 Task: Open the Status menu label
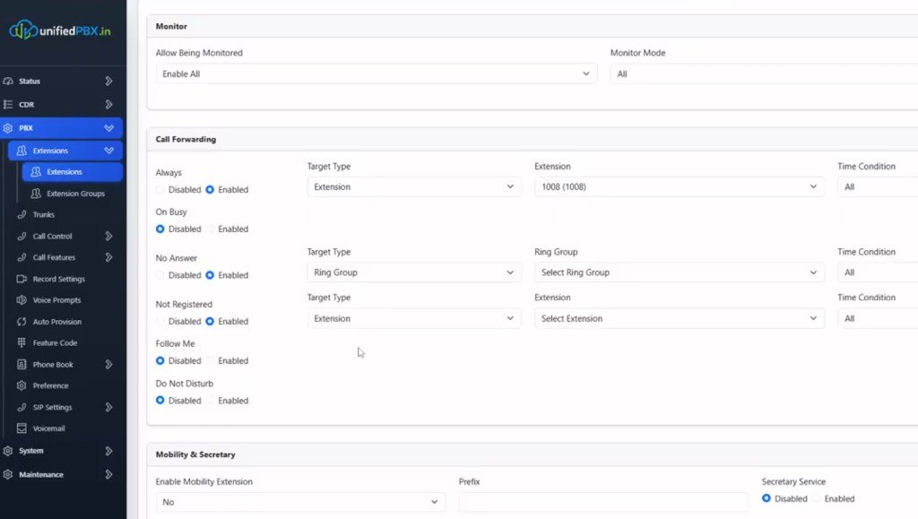click(30, 82)
